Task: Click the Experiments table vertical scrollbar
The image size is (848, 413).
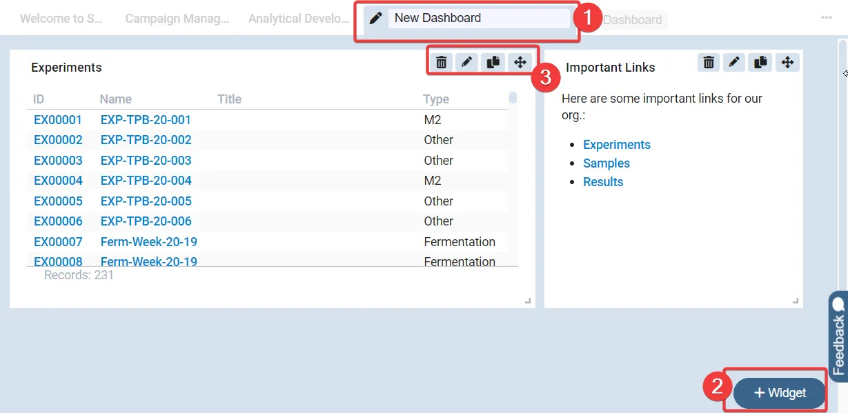Action: point(513,98)
